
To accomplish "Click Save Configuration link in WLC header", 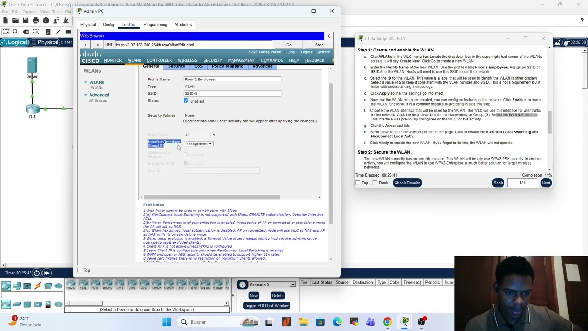I will (265, 52).
